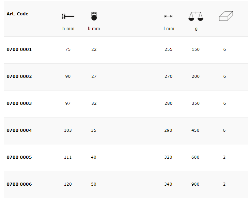Click the 255 length value
This screenshot has height=200, width=248.
pyautogui.click(x=168, y=49)
